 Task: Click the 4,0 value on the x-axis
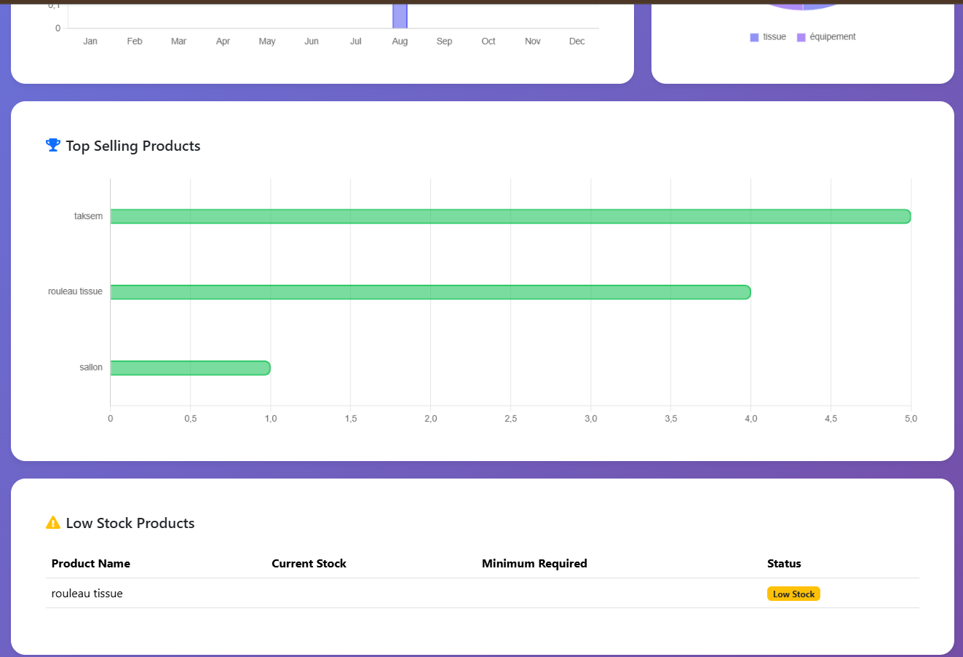coord(750,419)
